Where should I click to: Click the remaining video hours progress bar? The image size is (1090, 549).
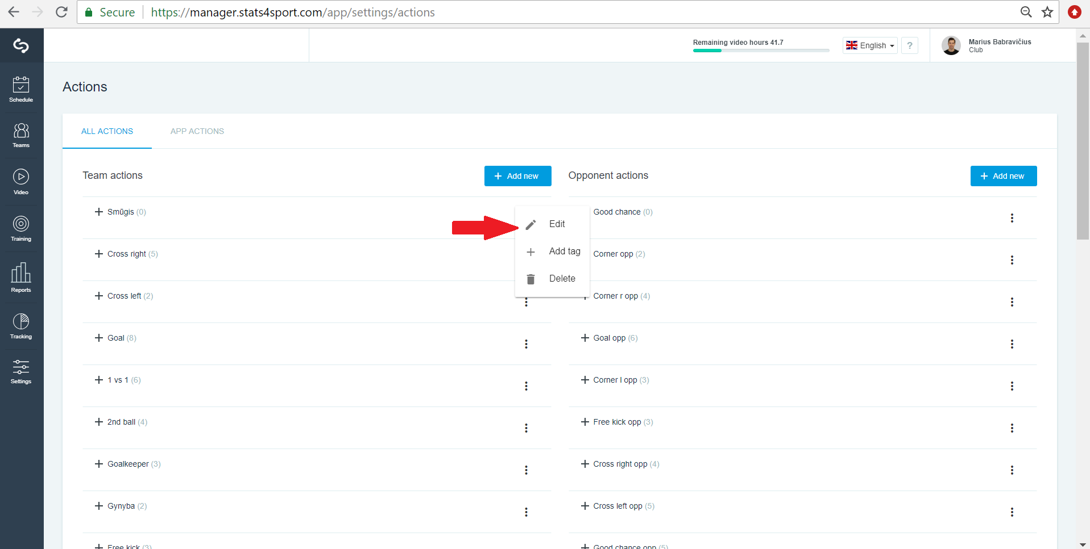[x=761, y=51]
